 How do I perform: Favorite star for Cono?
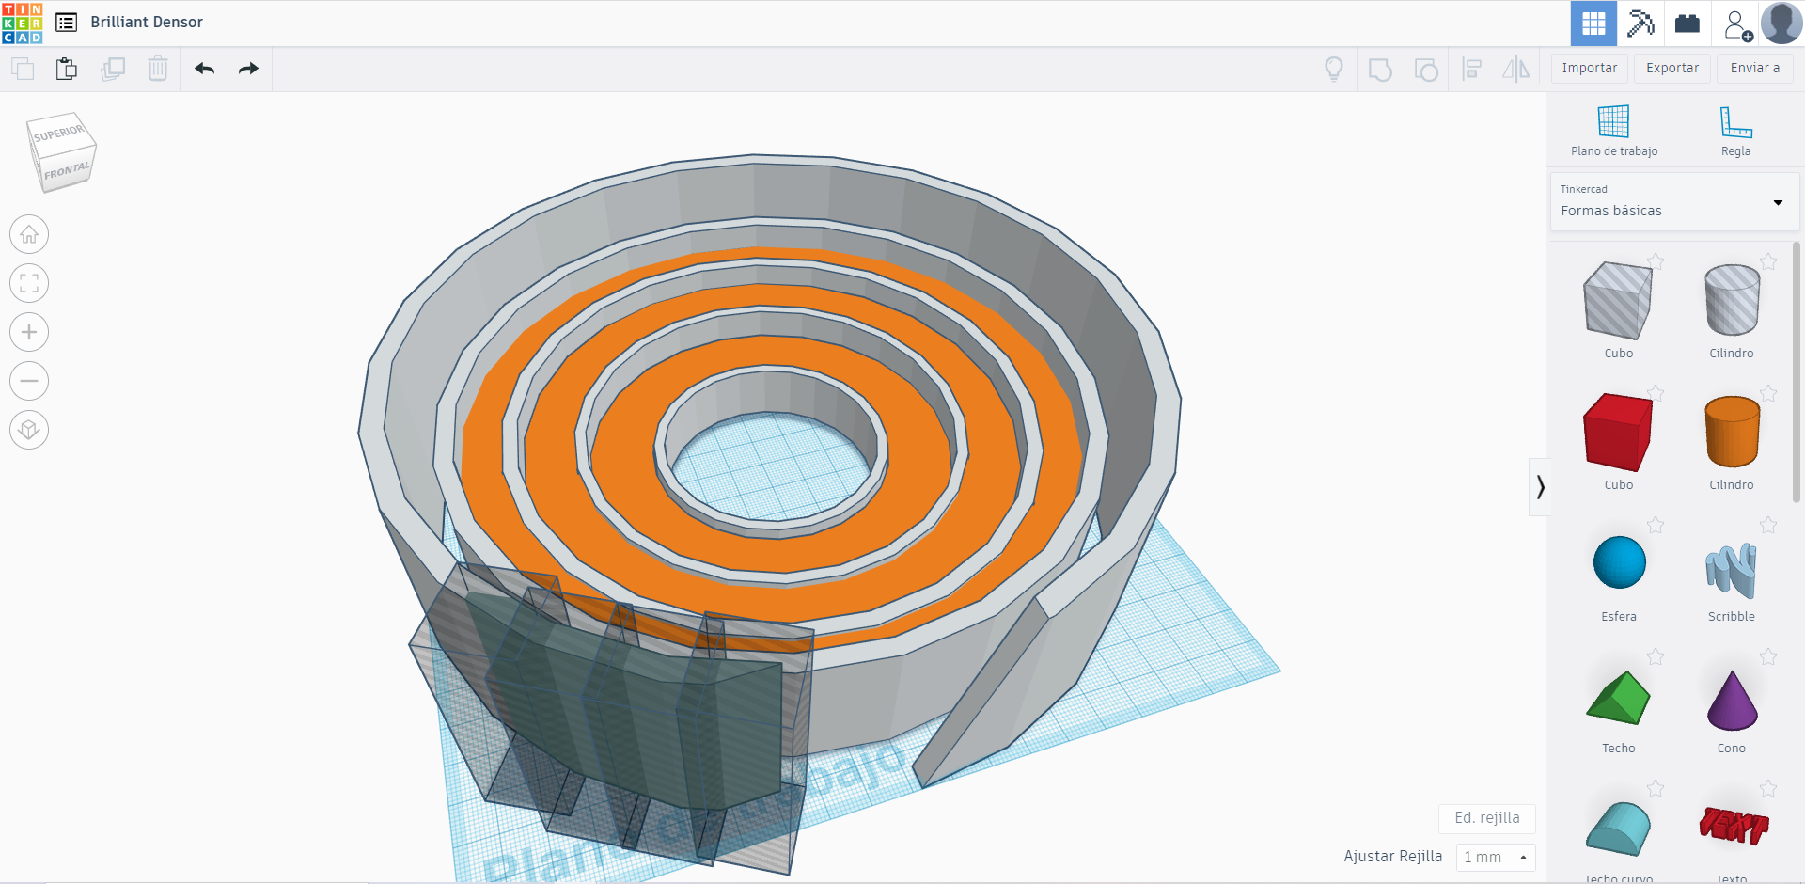pyautogui.click(x=1768, y=656)
